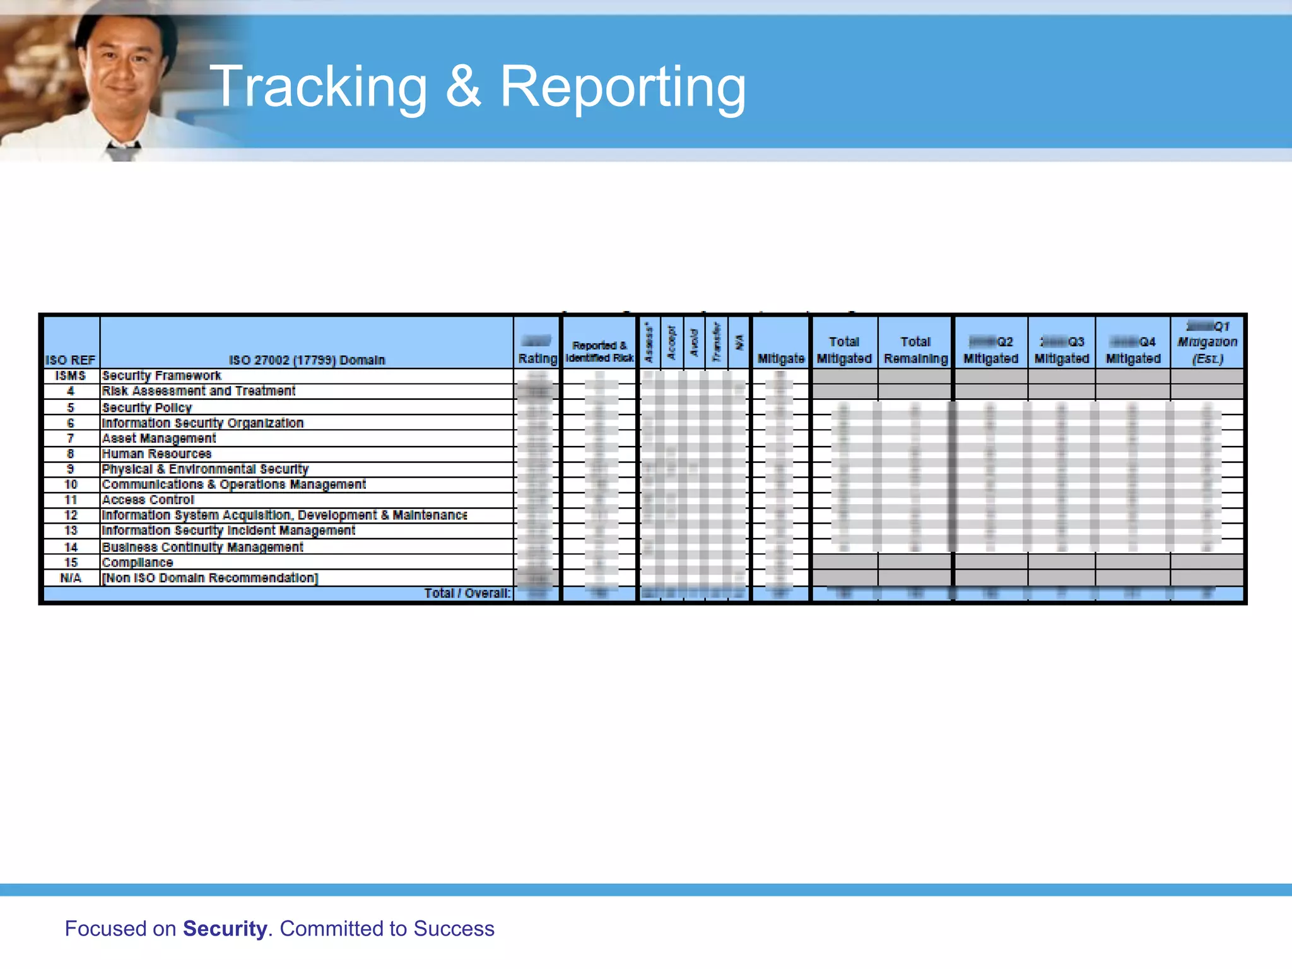
Task: Click the 'Total / Overall:' label
Action: (467, 594)
